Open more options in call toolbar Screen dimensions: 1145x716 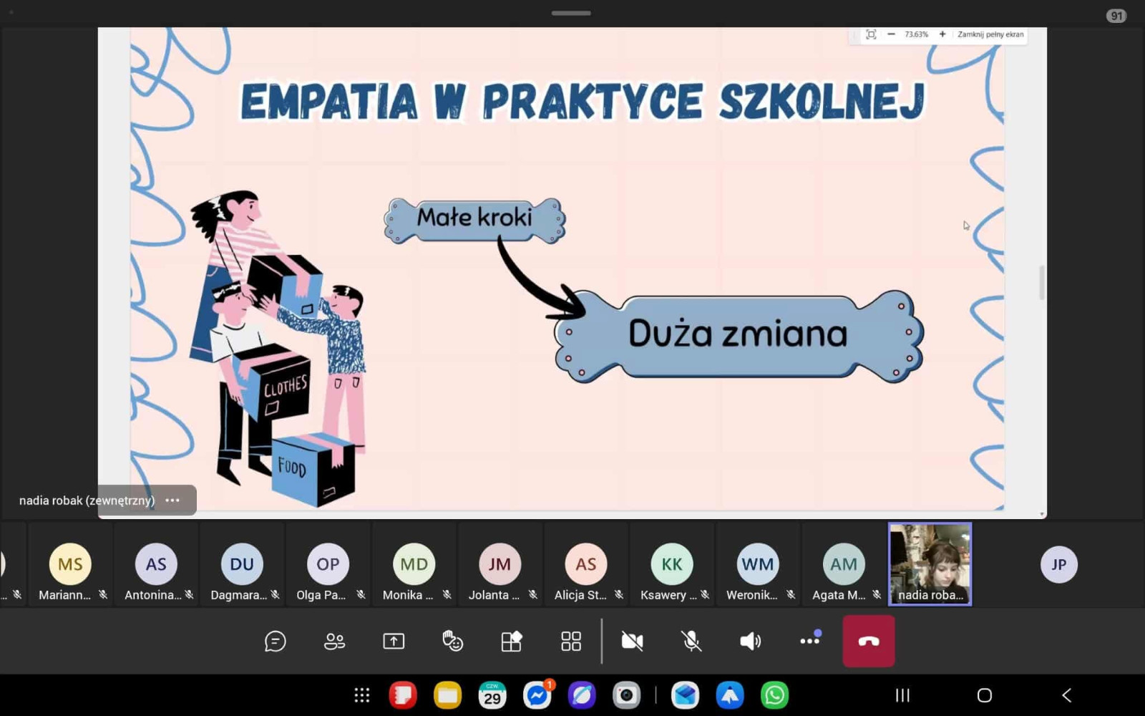[x=809, y=641]
